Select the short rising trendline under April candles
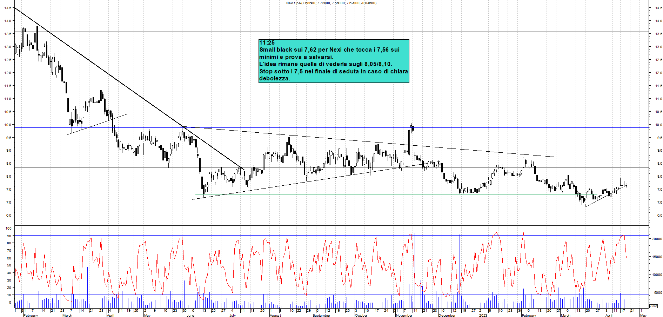The image size is (663, 317). (x=606, y=196)
